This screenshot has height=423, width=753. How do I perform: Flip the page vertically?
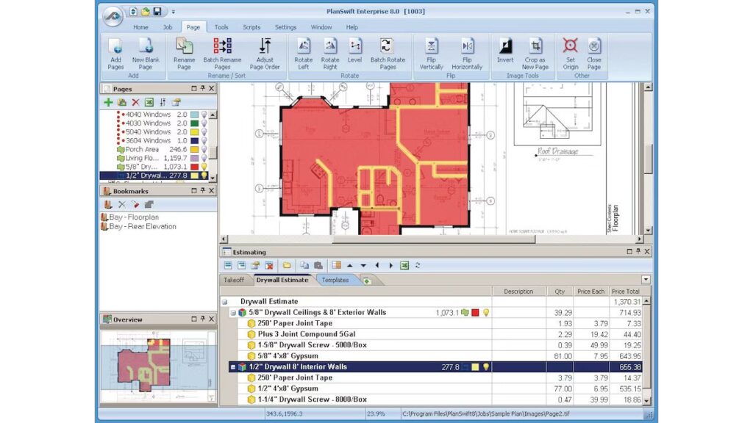coord(431,53)
